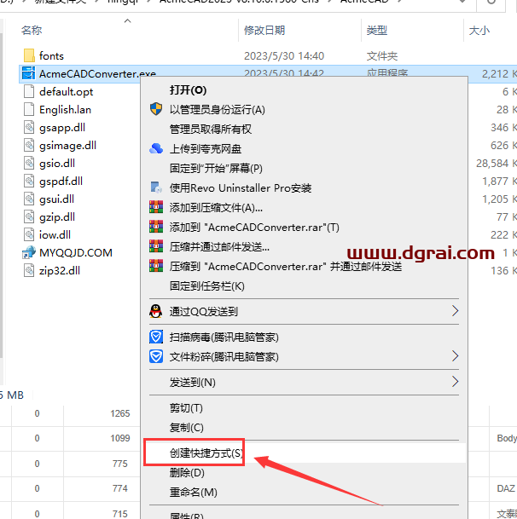
Task: Click the MYQQJD.COM shortcut icon
Action: click(x=29, y=252)
